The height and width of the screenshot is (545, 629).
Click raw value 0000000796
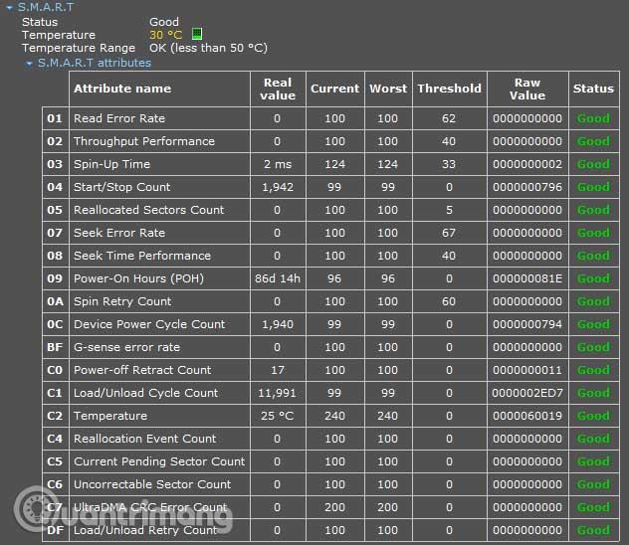click(527, 187)
